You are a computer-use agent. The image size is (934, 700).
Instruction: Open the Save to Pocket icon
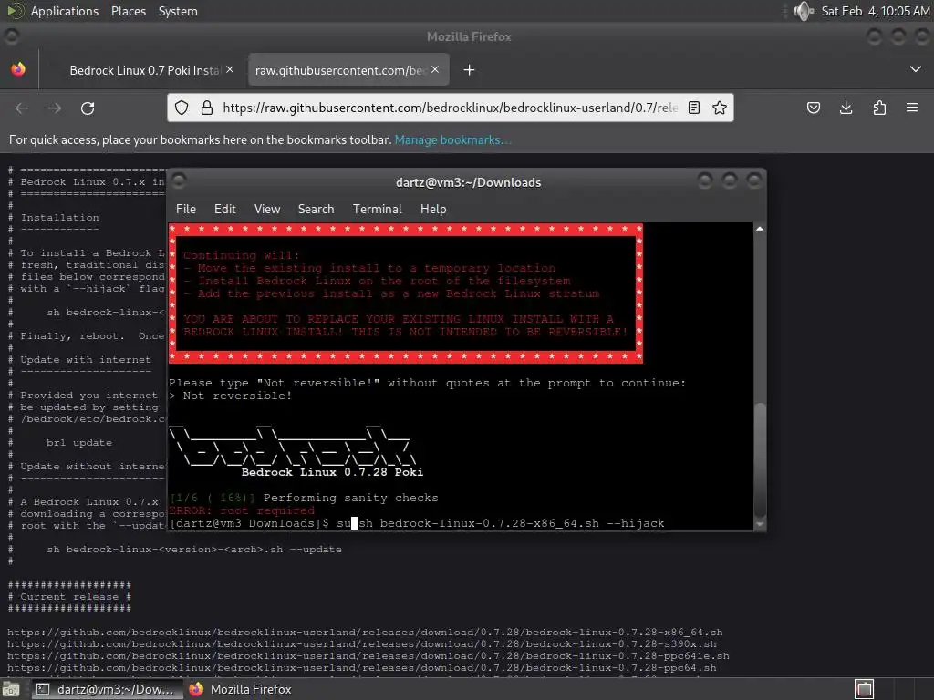(813, 108)
